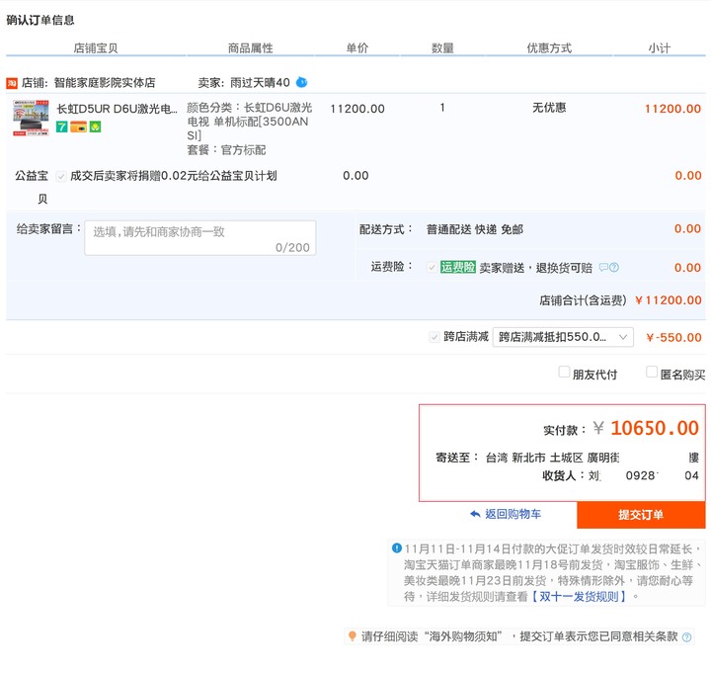The image size is (711, 674).
Task: Click the 单价 column header
Action: [357, 48]
